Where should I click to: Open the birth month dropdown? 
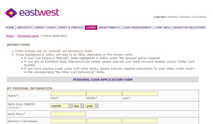coord(61,106)
